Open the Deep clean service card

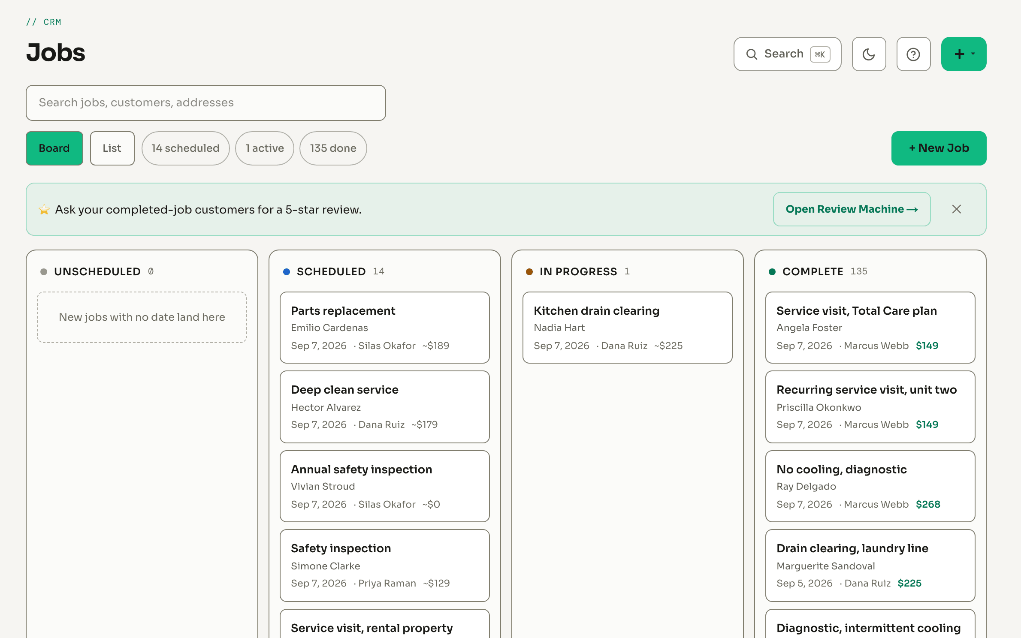385,407
